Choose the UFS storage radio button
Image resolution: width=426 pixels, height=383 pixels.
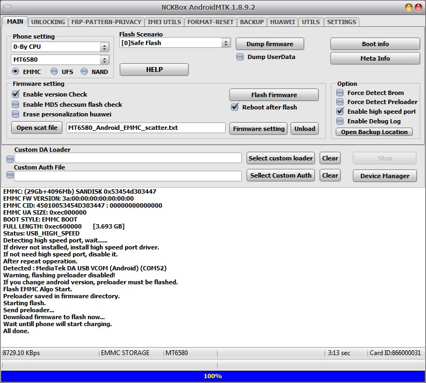54,71
